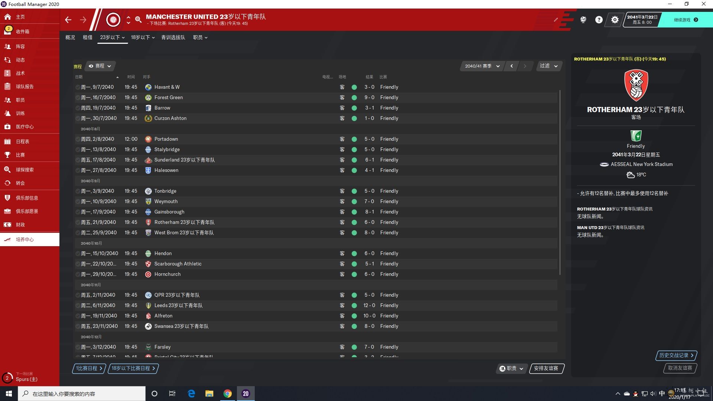The image size is (713, 401).
Task: Open the 职责 responsibility dropdown
Action: click(512, 368)
